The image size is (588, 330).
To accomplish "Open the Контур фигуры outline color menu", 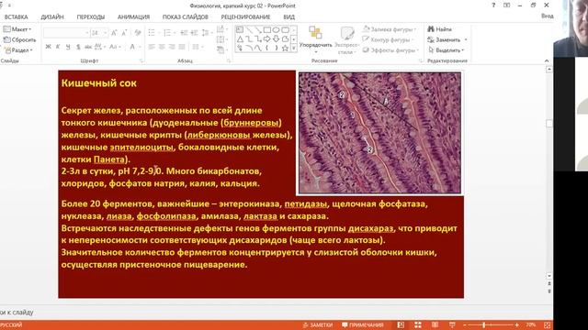I will 389,39.
